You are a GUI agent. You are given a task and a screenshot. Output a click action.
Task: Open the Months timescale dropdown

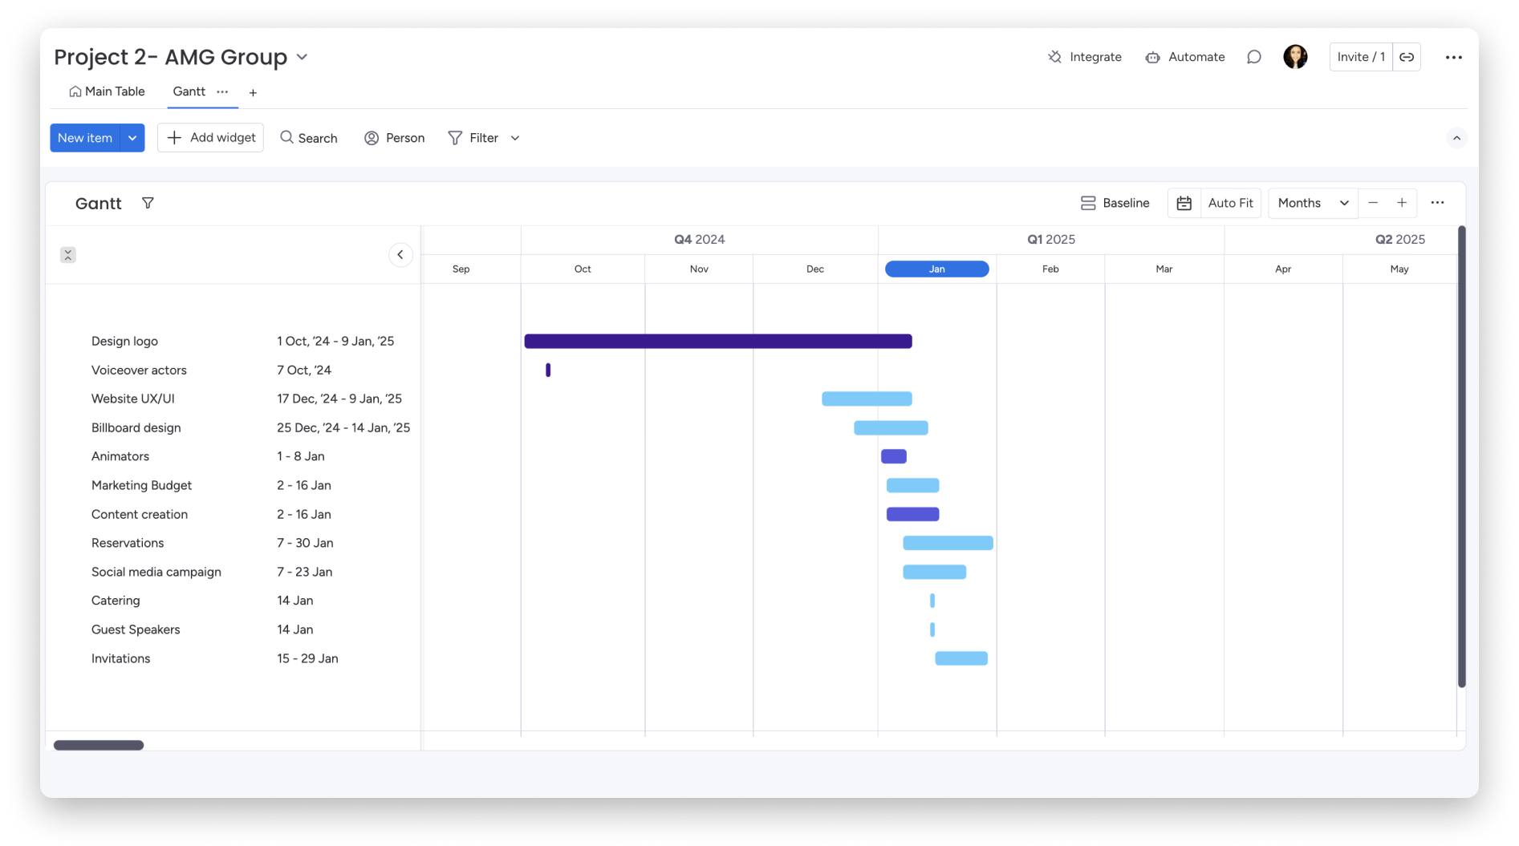[x=1313, y=203]
